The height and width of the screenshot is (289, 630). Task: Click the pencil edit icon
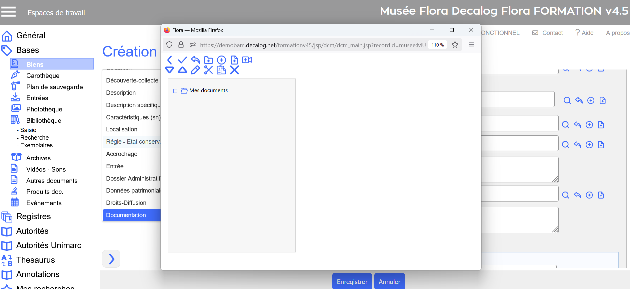(195, 70)
